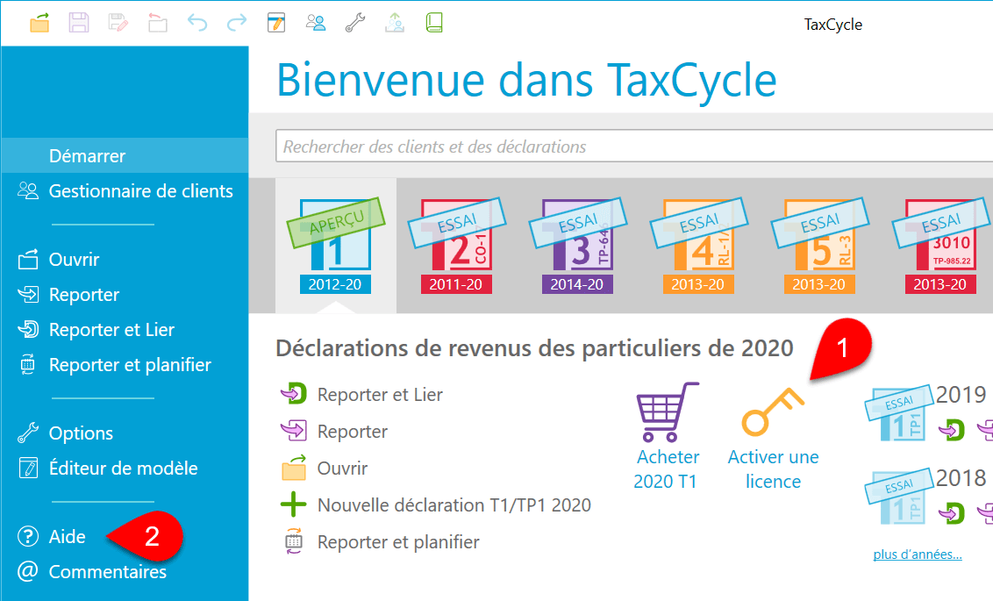Screen dimensions: 993x601
Task: Click green carry-forward-and-link icon under 2019
Action: pyautogui.click(x=952, y=430)
